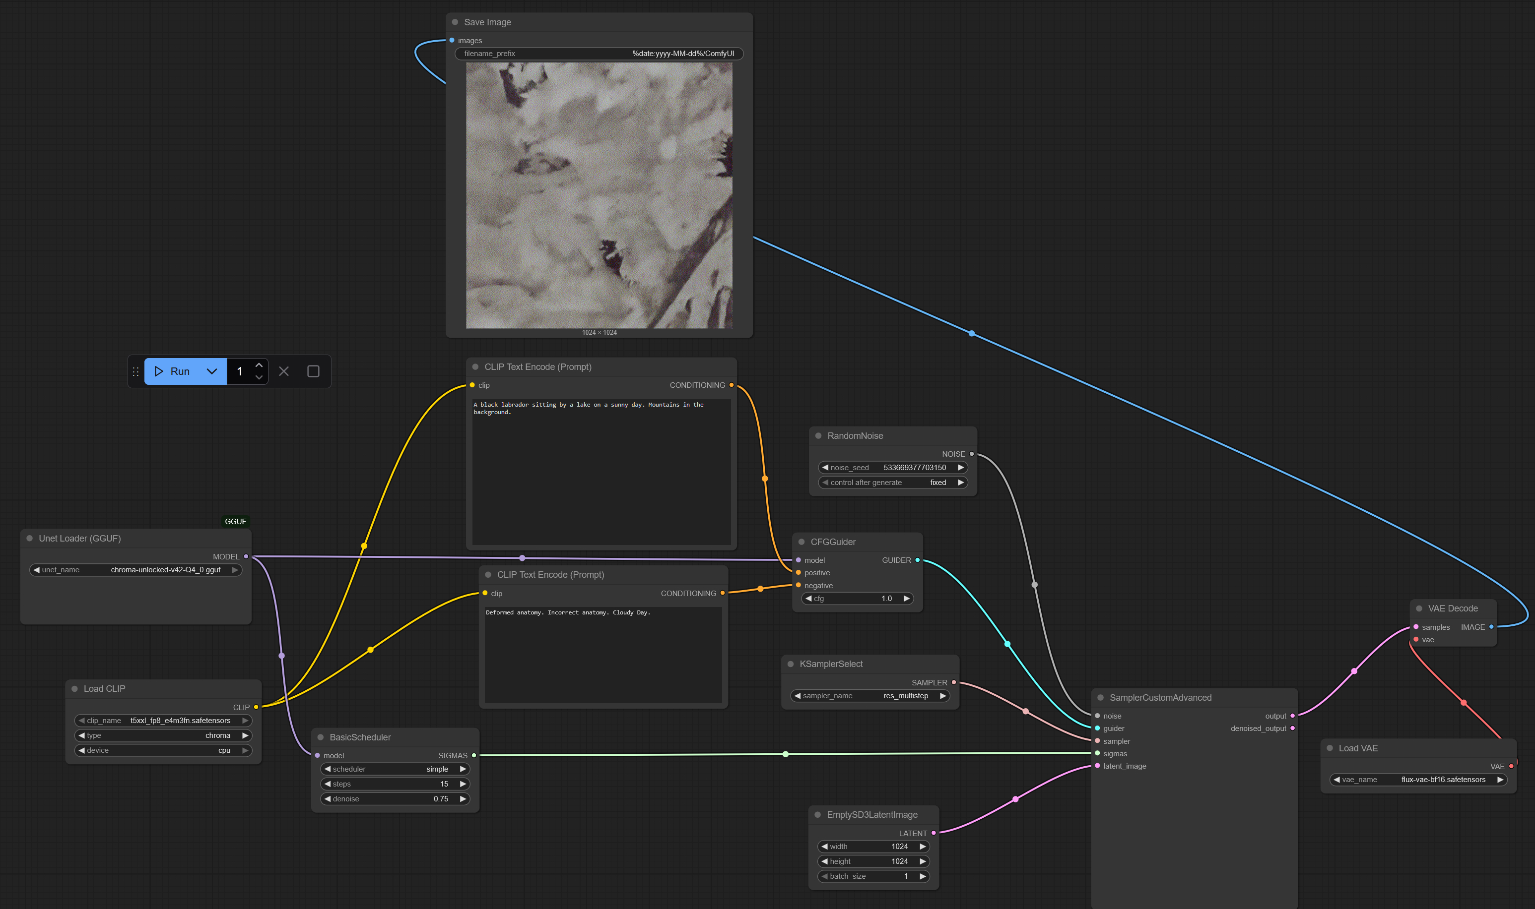Edit the negative prompt Deformed anatomy text
This screenshot has height=909, width=1535.
[x=603, y=655]
